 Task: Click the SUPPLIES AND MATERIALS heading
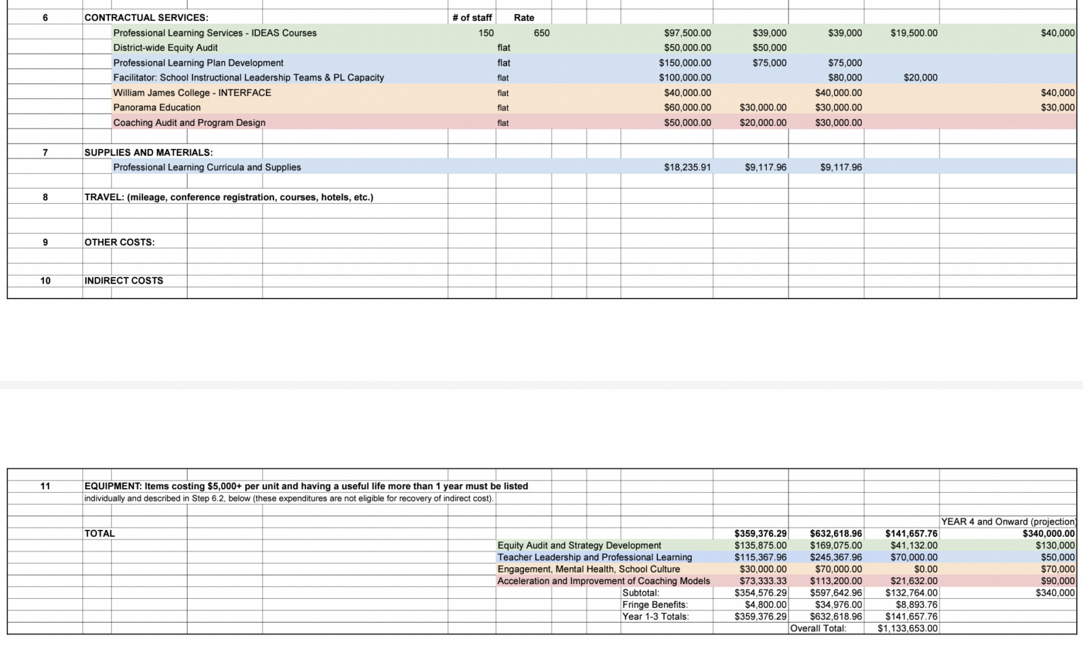pos(148,153)
